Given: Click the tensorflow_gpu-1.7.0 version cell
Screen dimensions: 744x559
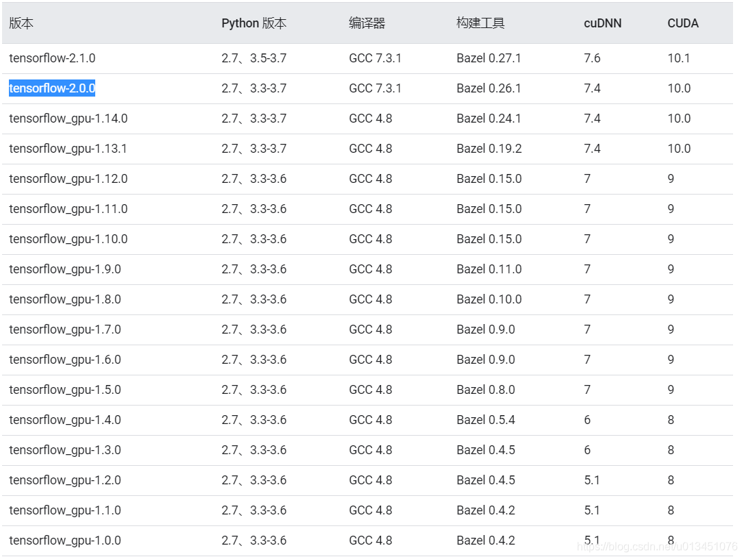Looking at the screenshot, I should pos(65,330).
